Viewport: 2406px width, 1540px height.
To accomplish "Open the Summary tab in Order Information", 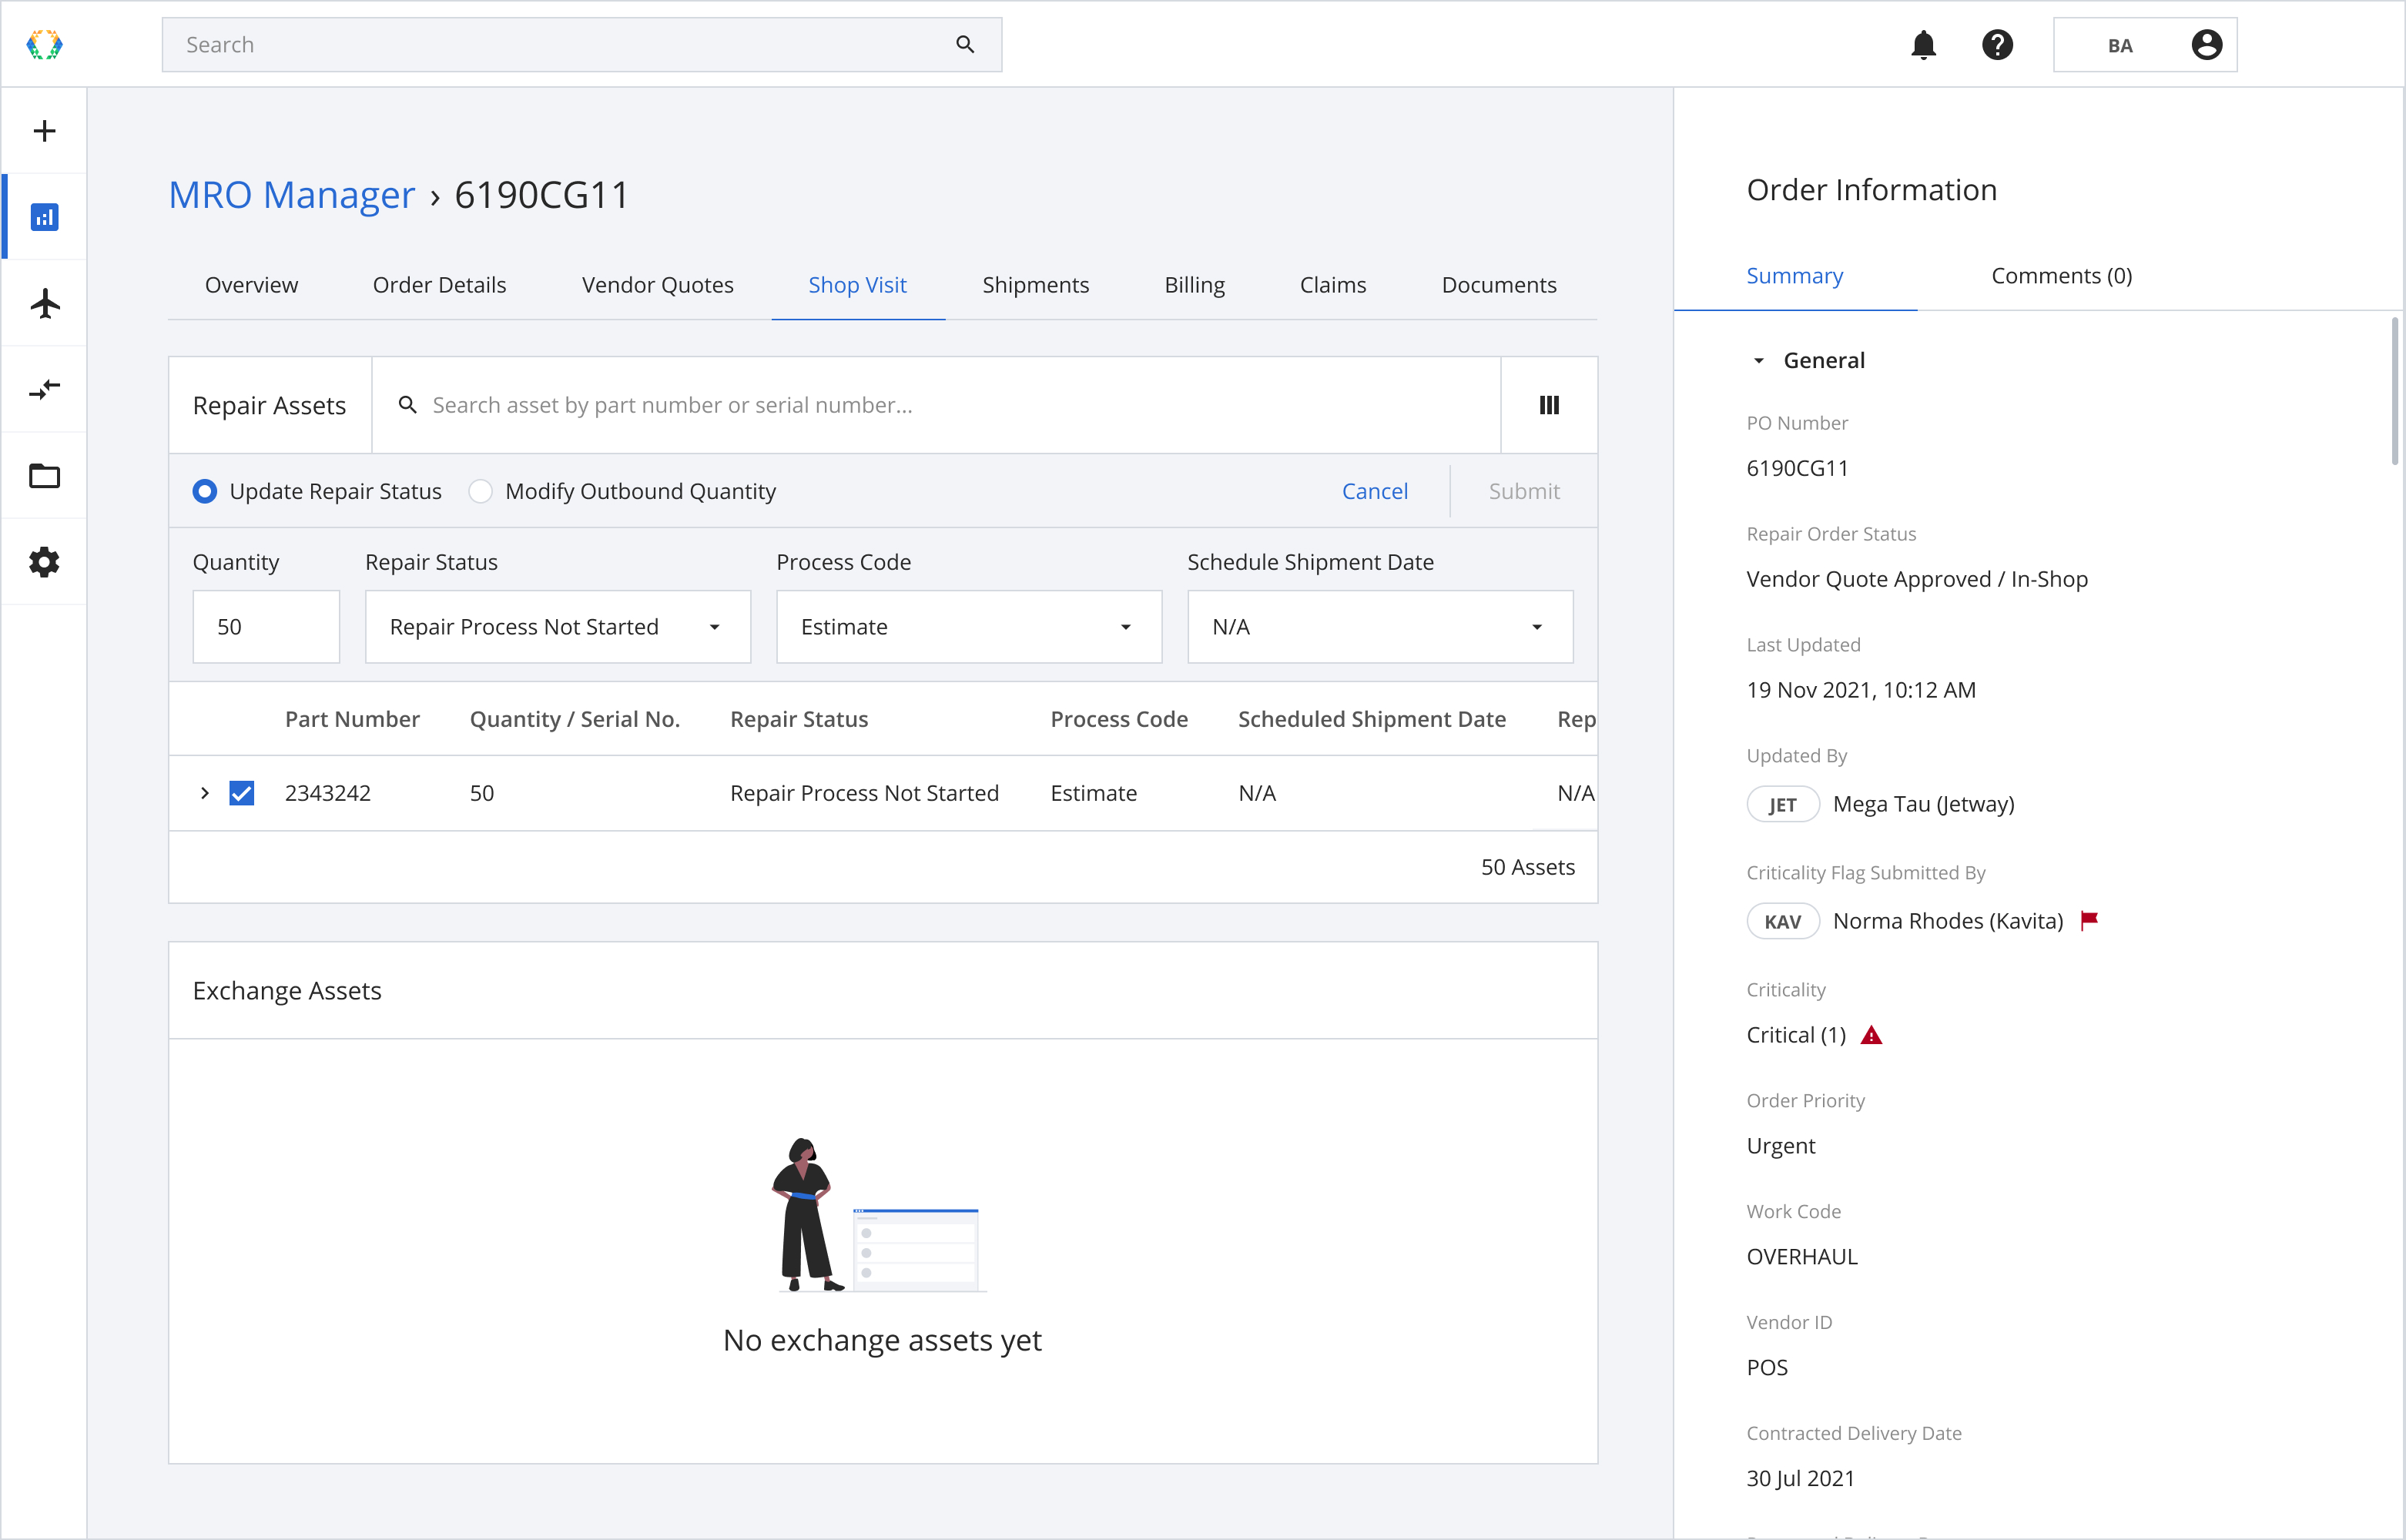I will coord(1794,276).
